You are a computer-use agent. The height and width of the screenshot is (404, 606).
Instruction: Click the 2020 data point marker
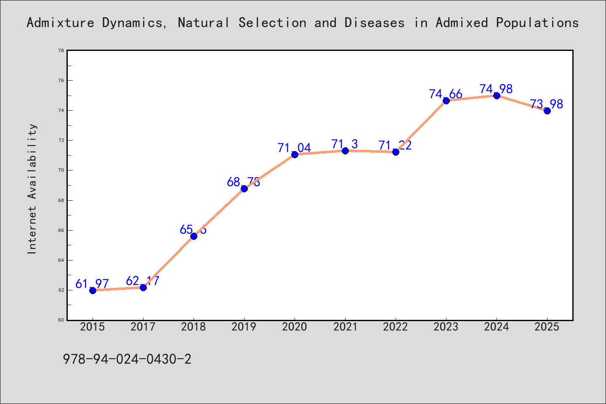point(295,154)
